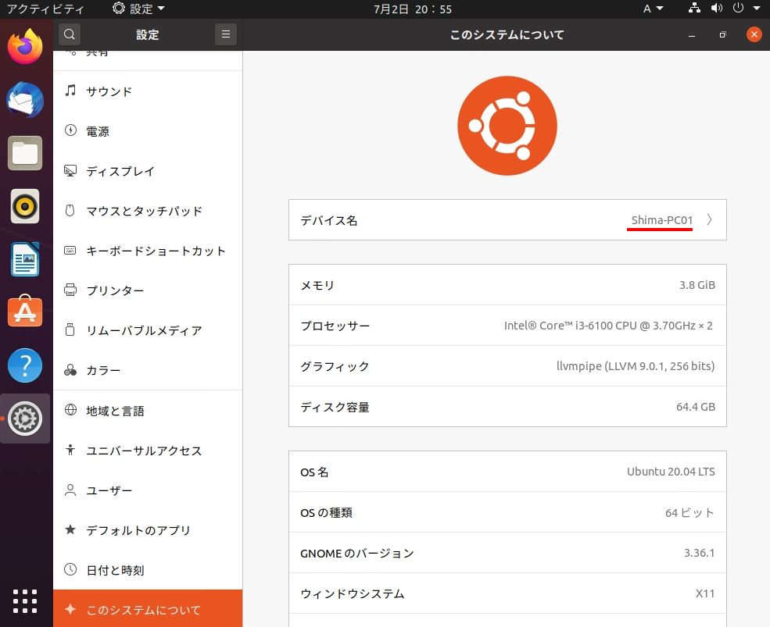Image resolution: width=770 pixels, height=627 pixels.
Task: Open リムーバブルメディア settings
Action: 148,330
